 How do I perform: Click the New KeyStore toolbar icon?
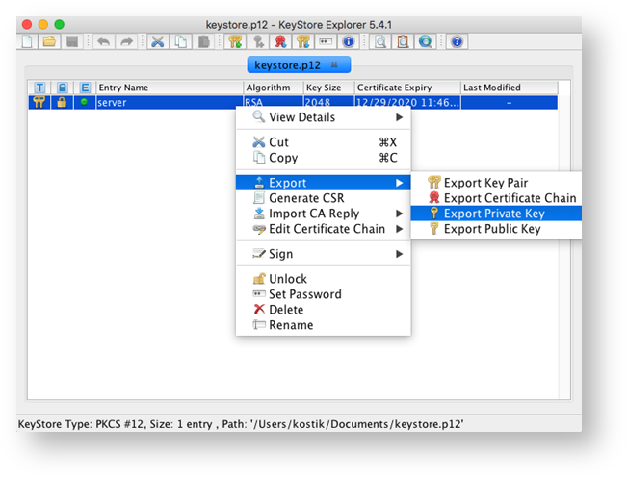click(27, 41)
